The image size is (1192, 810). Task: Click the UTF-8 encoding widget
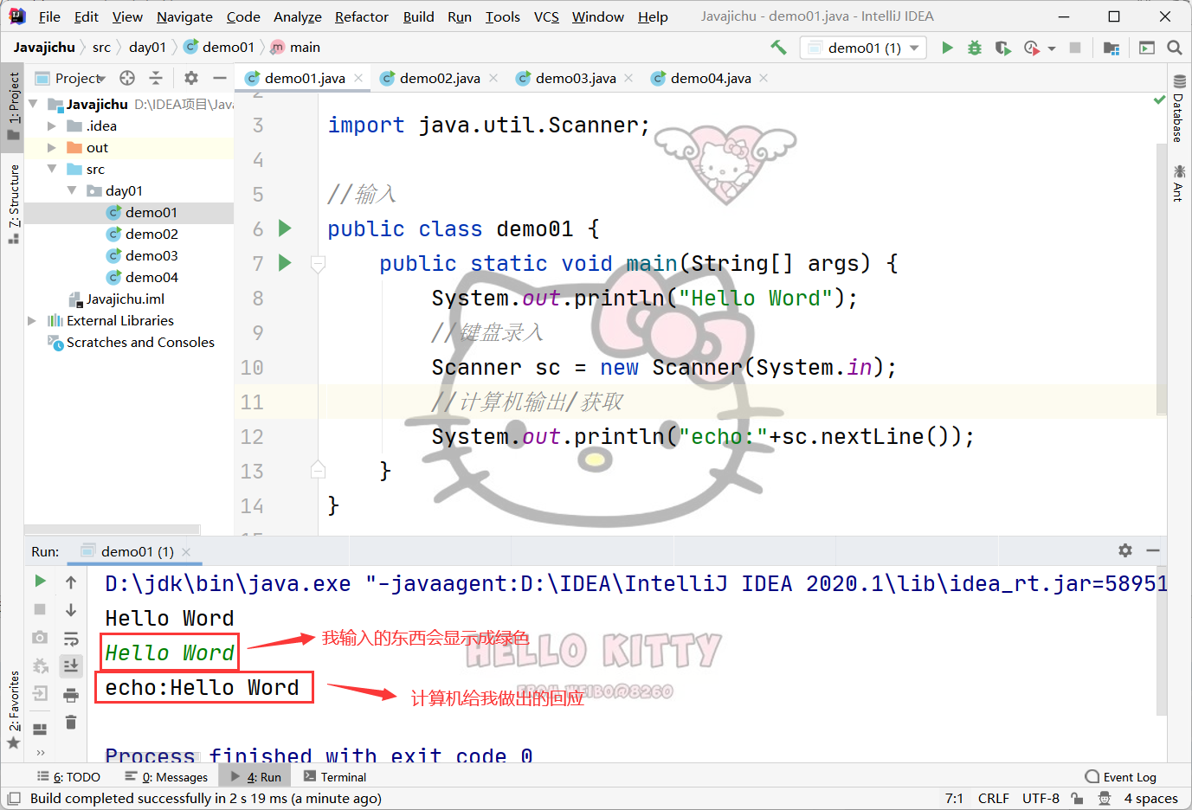[1041, 798]
